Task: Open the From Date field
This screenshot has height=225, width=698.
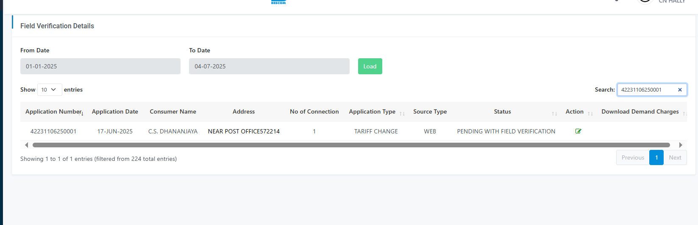Action: pyautogui.click(x=100, y=66)
